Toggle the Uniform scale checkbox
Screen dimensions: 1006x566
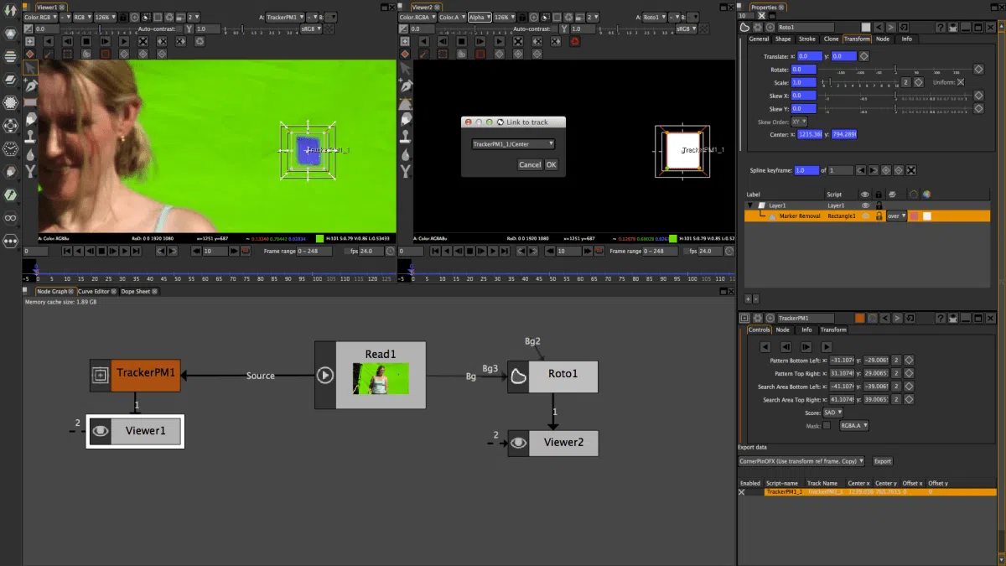960,82
